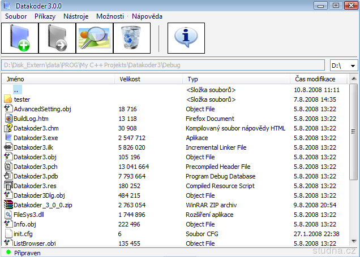
Task: Click the tester folder icon
Action: 8,99
